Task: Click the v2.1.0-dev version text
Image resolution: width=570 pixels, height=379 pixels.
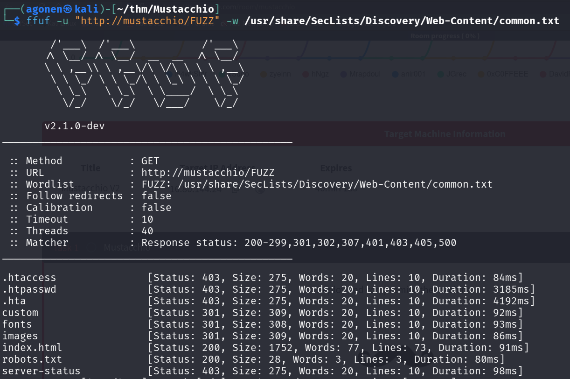Action: point(75,126)
